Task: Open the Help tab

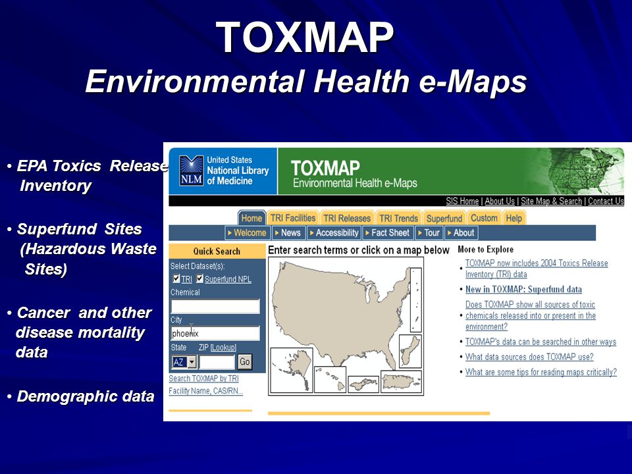Action: (x=514, y=218)
